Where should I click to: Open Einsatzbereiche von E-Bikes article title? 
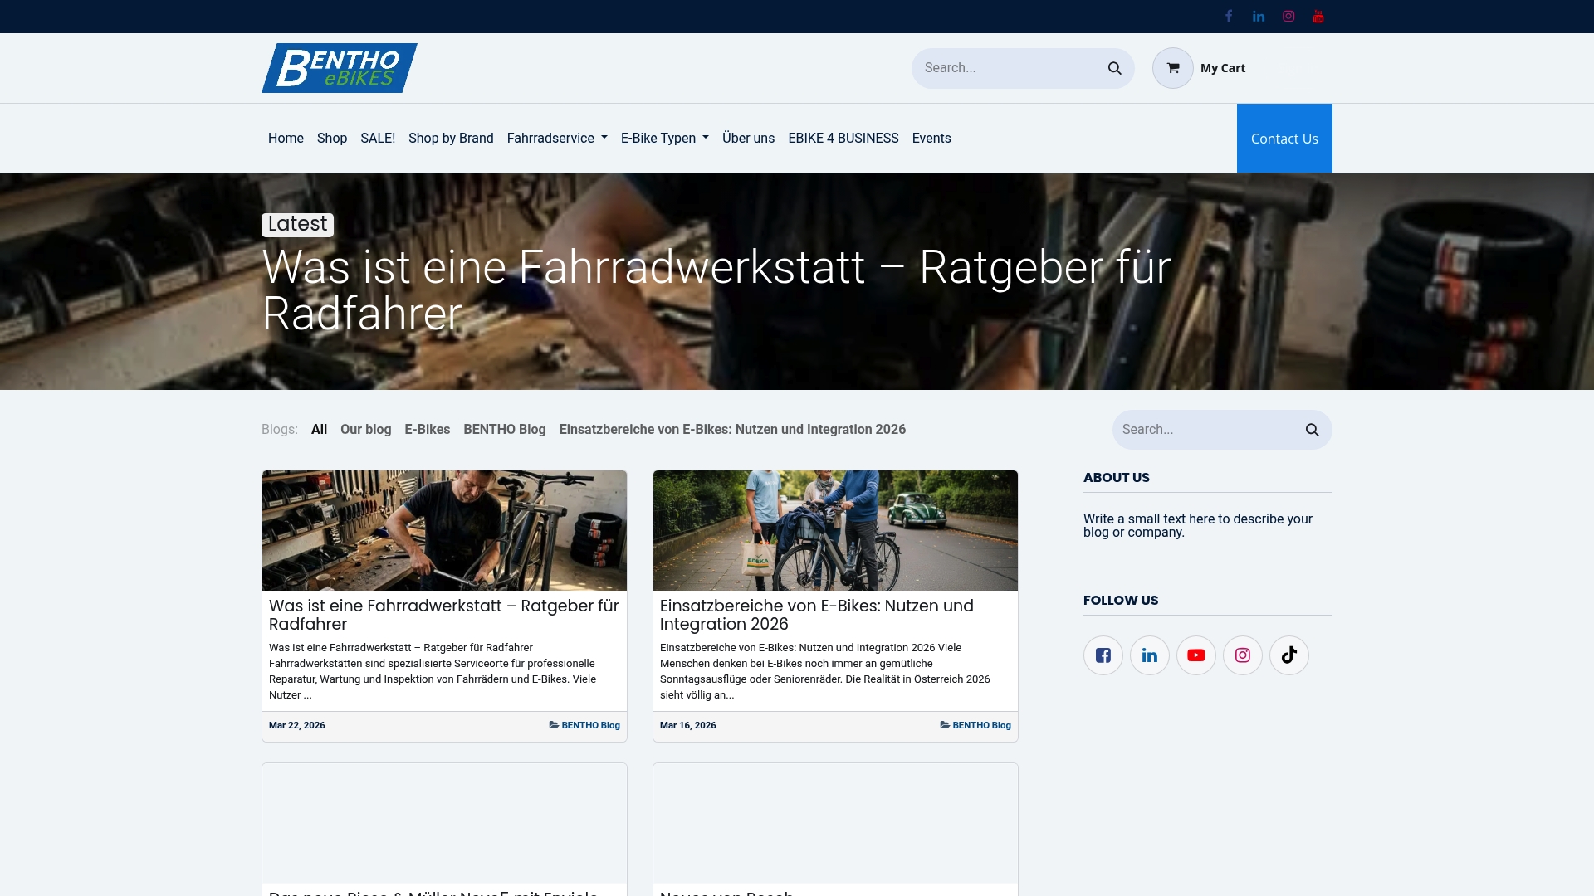pos(816,615)
